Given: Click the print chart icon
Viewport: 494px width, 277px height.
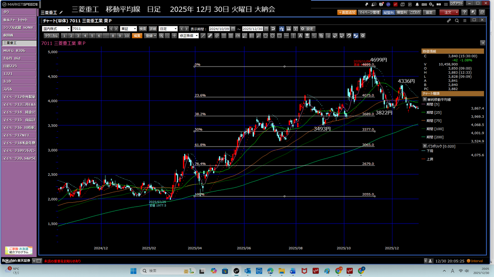Looking at the screenshot, I should (x=288, y=29).
